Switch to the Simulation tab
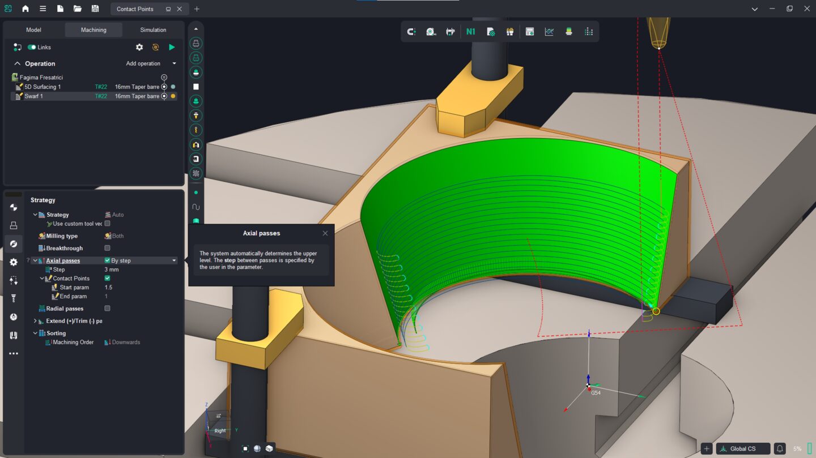 tap(152, 29)
